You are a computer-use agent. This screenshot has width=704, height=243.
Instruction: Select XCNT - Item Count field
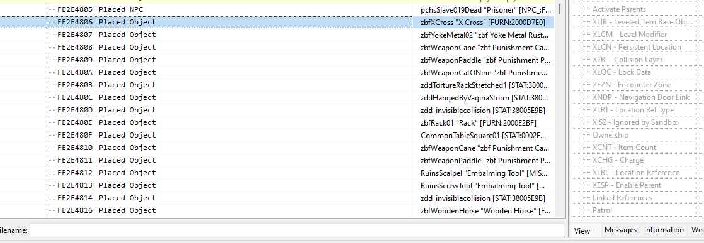click(624, 147)
